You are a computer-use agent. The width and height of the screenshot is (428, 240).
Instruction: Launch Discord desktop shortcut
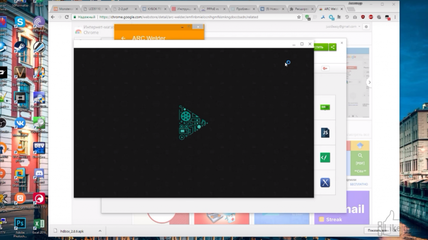(x=39, y=174)
